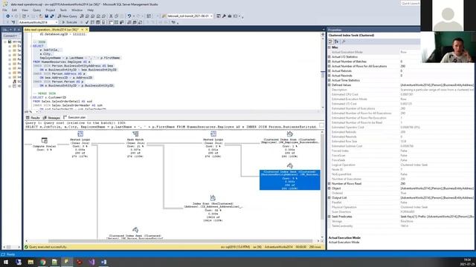Screen dimensions: 476x267
Task: Click the 'Physical Operation' property row
Action: (401, 207)
